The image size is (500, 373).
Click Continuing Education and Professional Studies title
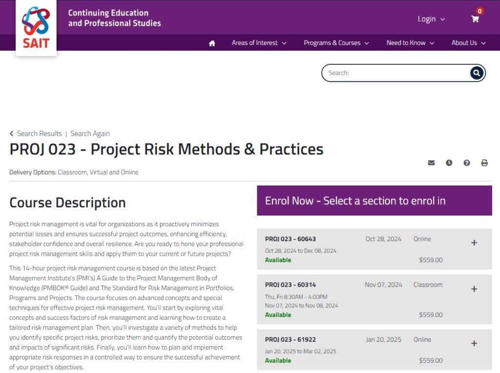click(114, 18)
